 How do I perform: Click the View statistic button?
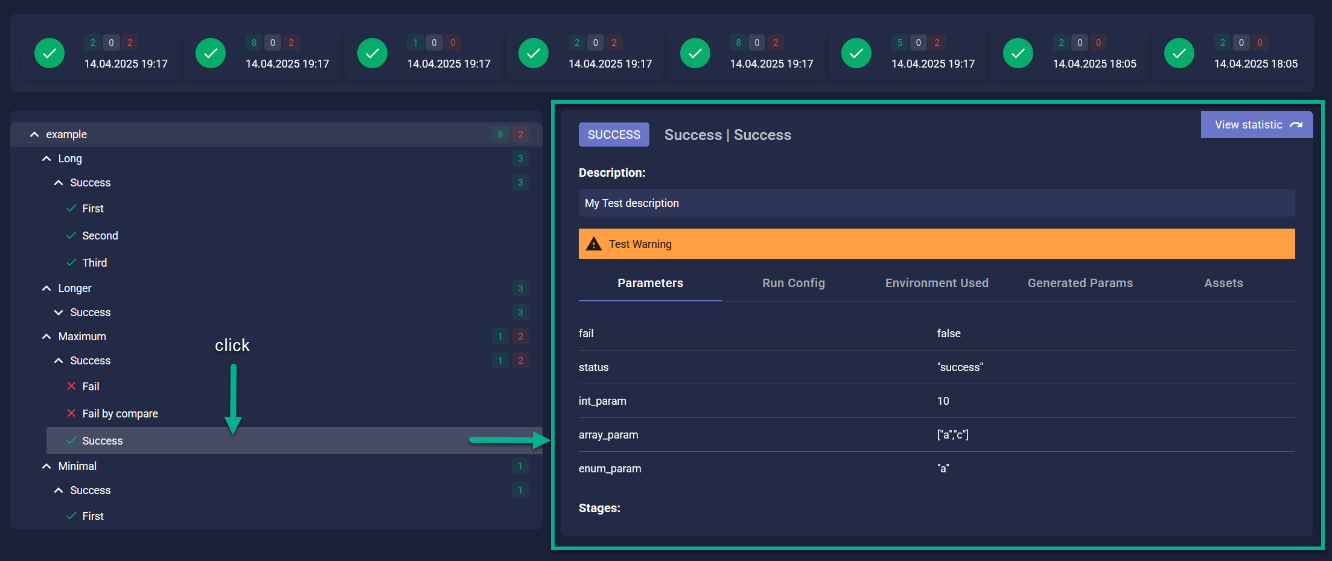point(1257,125)
